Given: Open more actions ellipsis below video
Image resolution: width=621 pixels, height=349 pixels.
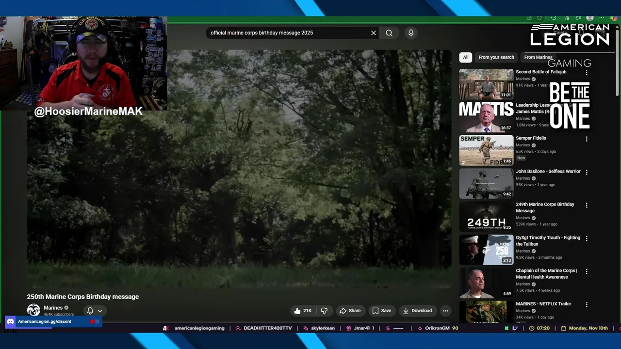Looking at the screenshot, I should (445, 311).
